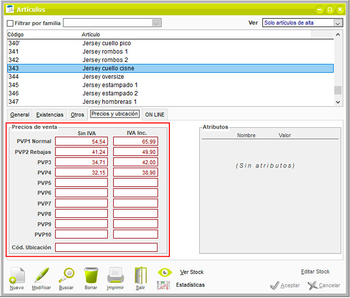Switch to the General tab
Screen dimensions: 350x298
[20, 115]
